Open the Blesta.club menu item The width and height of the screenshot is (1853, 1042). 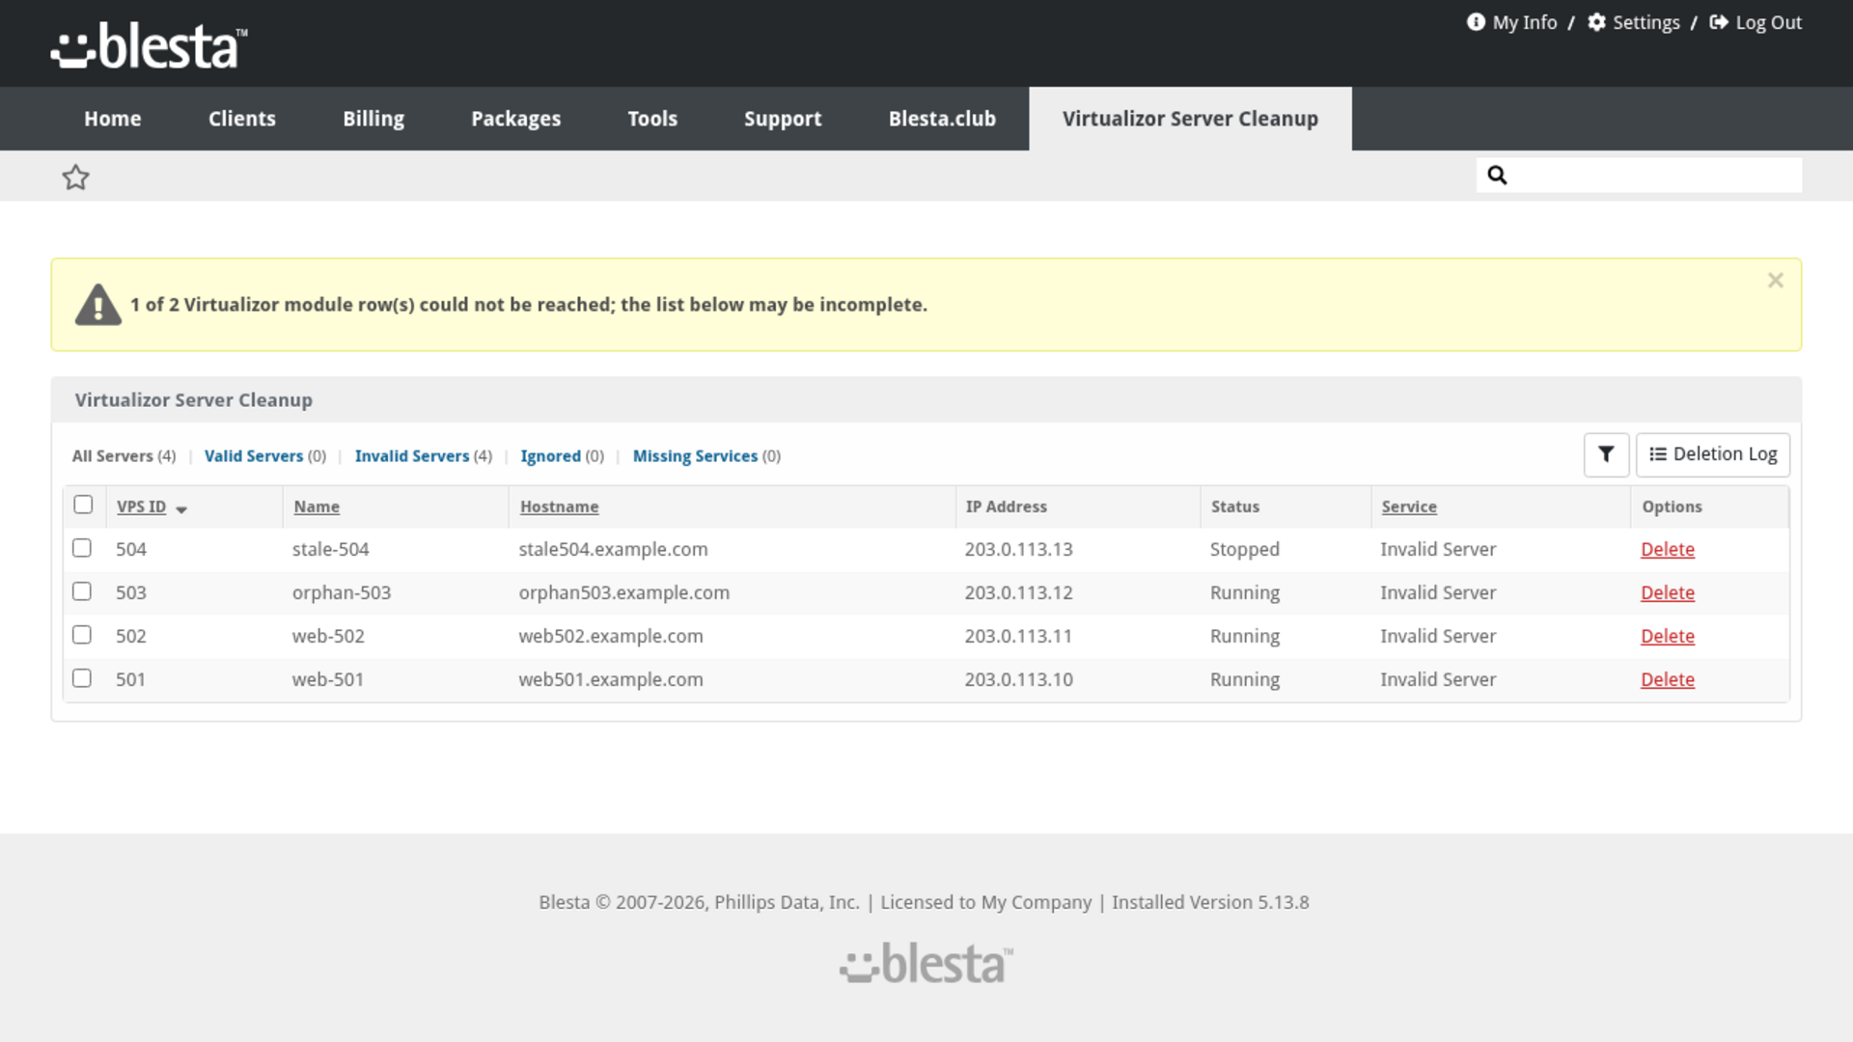pos(942,119)
